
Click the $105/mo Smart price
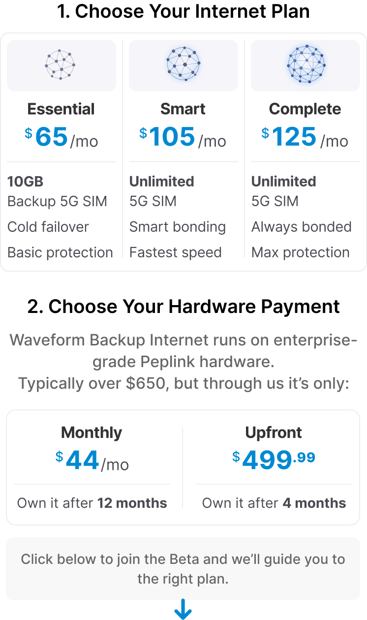(x=183, y=137)
